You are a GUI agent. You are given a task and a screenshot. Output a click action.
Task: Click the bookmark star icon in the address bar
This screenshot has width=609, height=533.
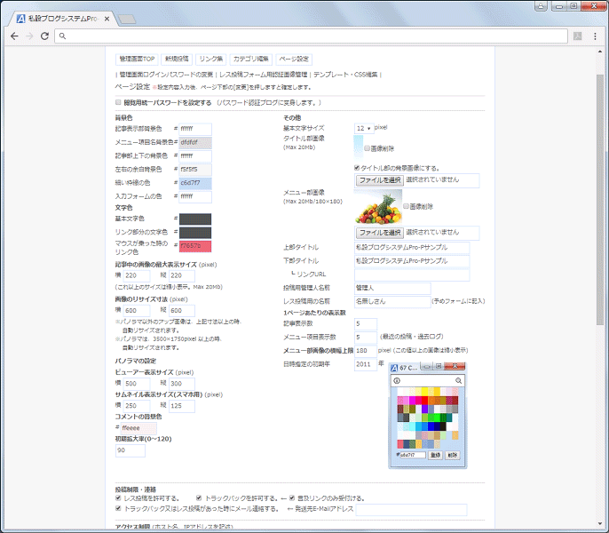coord(577,36)
